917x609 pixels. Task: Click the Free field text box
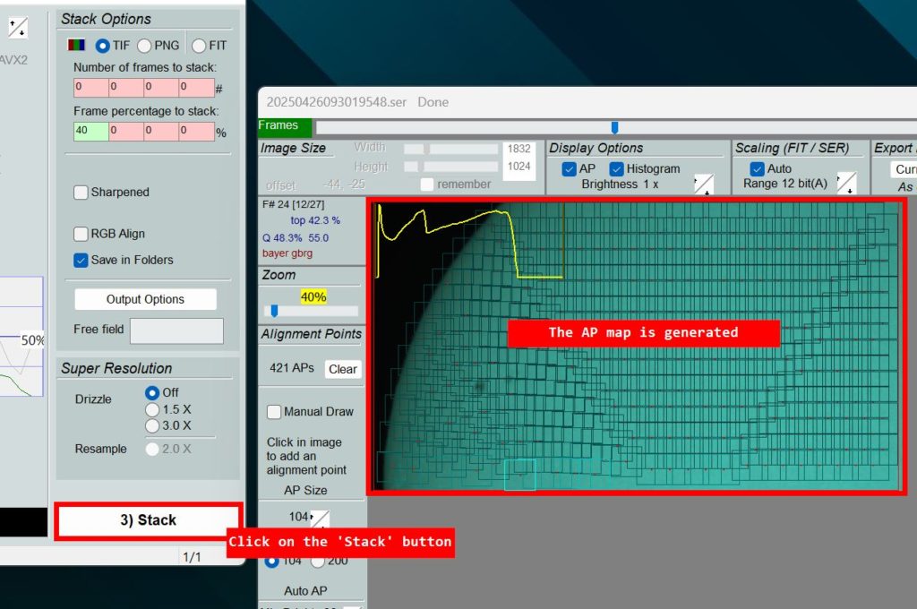(x=176, y=331)
